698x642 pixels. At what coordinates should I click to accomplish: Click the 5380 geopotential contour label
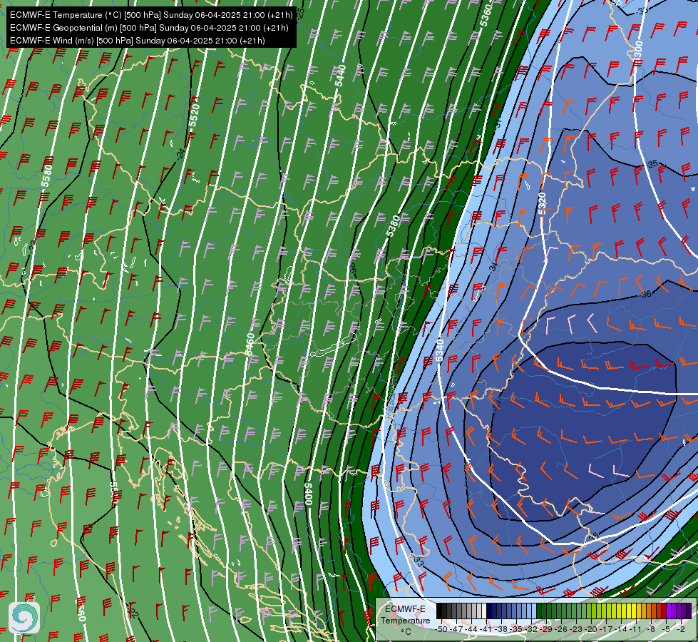click(x=392, y=225)
